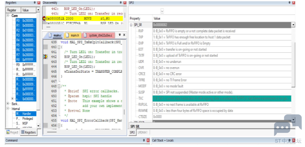
Task: Select the UDR property row
Action: point(210,62)
